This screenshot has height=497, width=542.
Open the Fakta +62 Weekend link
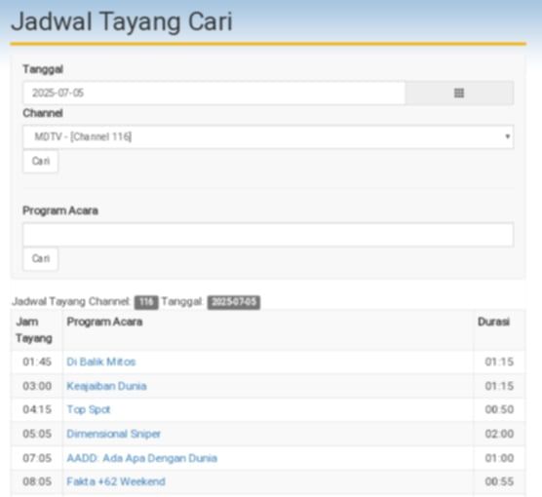pos(116,481)
